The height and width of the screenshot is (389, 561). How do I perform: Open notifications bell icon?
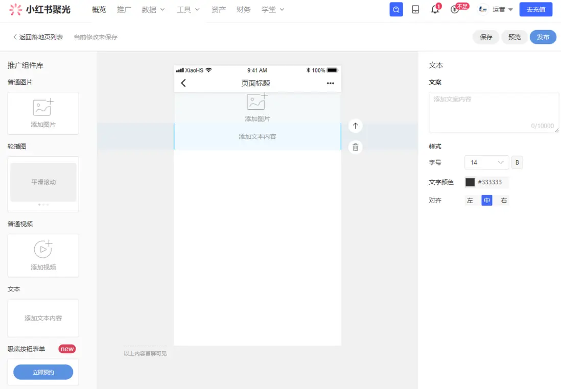pos(435,9)
